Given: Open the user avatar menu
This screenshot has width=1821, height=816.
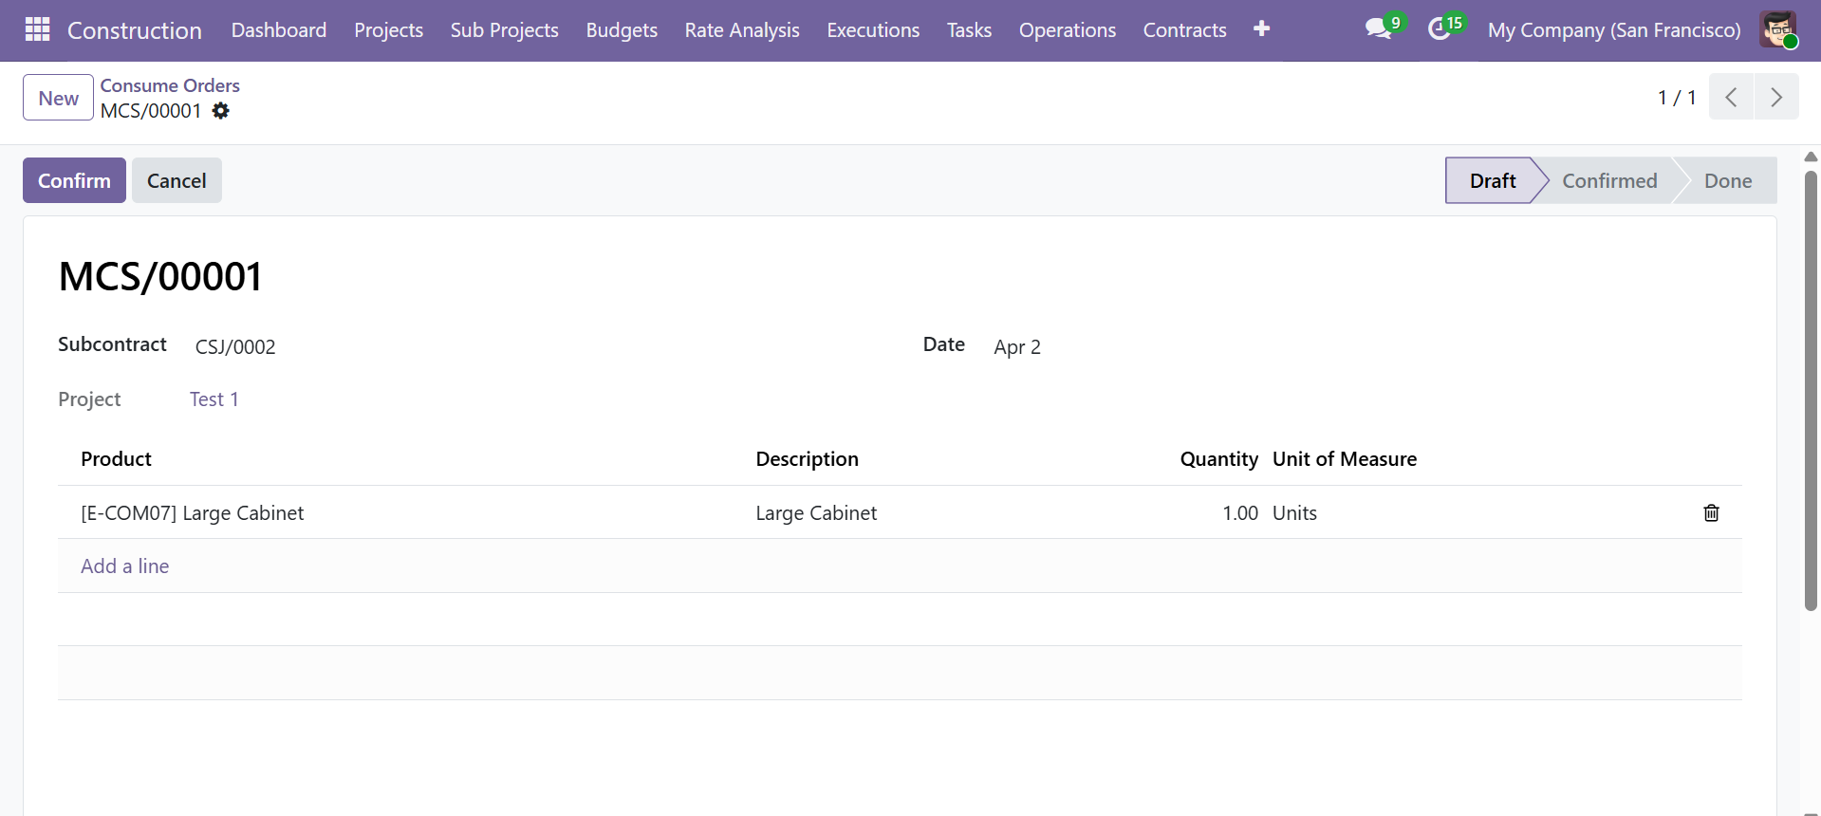Looking at the screenshot, I should [x=1777, y=30].
